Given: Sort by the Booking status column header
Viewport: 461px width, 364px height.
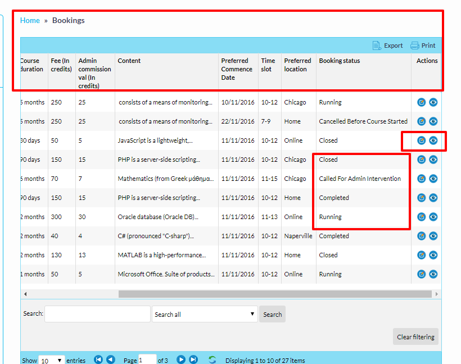Looking at the screenshot, I should pyautogui.click(x=340, y=61).
